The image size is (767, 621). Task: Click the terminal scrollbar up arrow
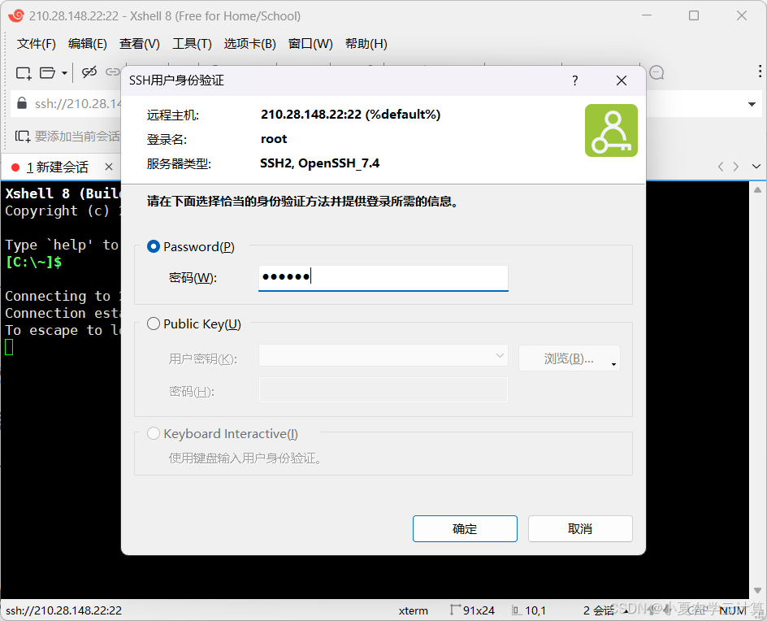757,190
